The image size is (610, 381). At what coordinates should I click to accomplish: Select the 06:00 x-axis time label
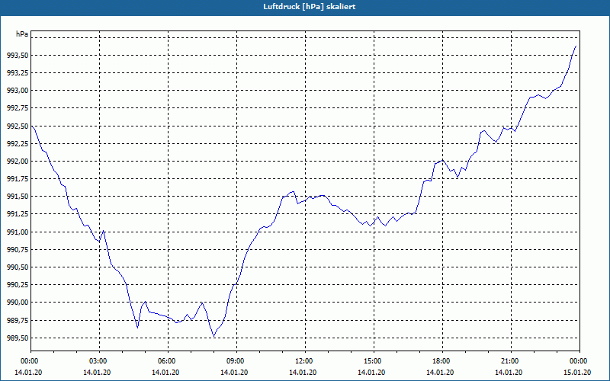click(165, 361)
